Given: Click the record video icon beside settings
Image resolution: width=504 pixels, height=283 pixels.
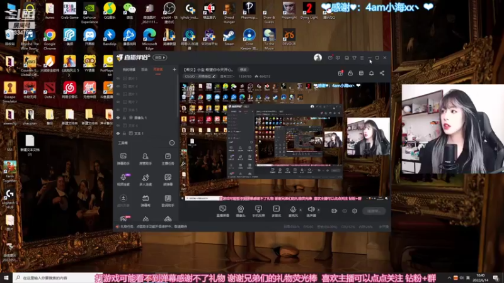Looking at the screenshot, I should click(x=335, y=211).
